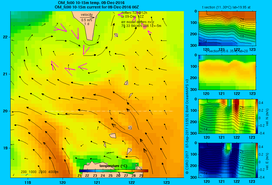Click the subtitle "OM_fc00 10-15m current for 09-Dec-2016 00Z"
Image resolution: width=272 pixels, height=185 pixels.
tap(97, 7)
